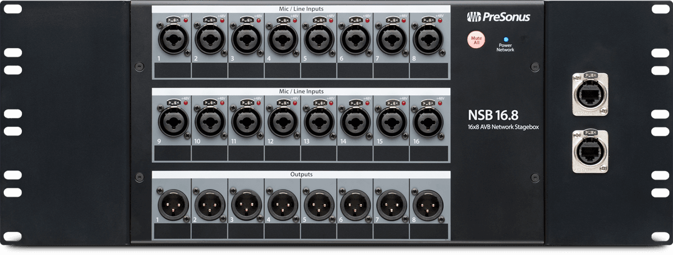The width and height of the screenshot is (673, 255).
Task: Click input 13 combo jack
Action: (x=318, y=123)
